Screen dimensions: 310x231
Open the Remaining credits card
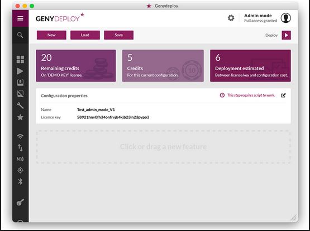(76, 66)
